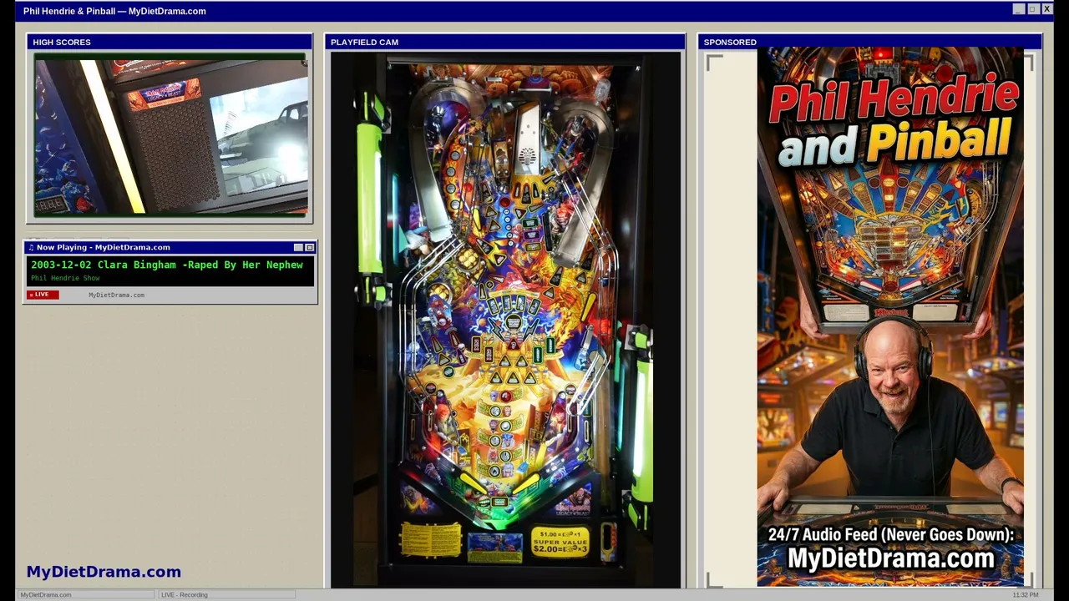The image size is (1069, 601).
Task: Click the music note icon in Now Playing
Action: [x=31, y=247]
